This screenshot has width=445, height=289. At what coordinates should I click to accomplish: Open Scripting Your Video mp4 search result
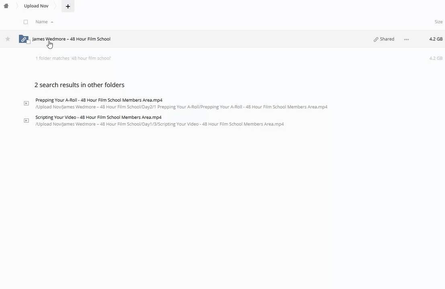98,117
